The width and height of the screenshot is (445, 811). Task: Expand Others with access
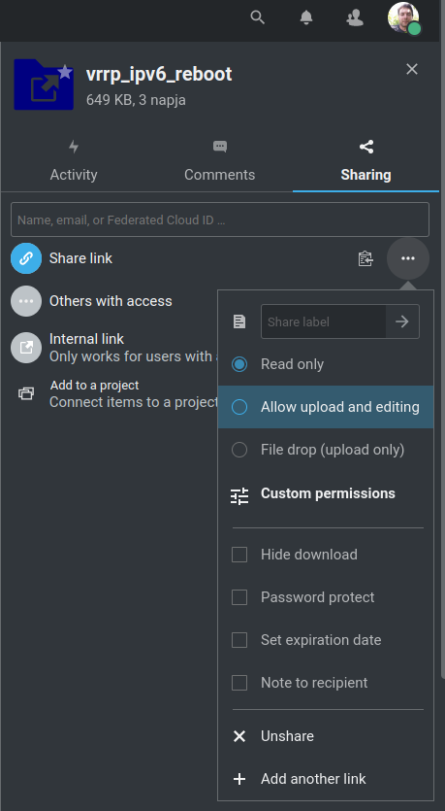pos(111,301)
